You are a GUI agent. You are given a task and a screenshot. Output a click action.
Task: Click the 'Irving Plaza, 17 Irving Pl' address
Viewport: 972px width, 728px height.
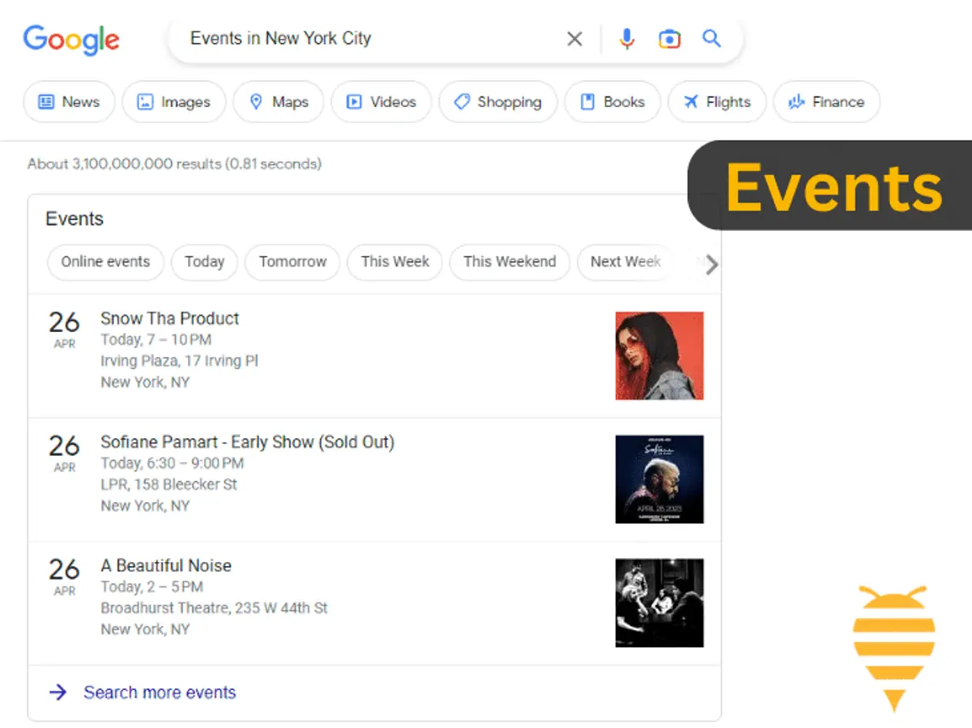click(179, 361)
